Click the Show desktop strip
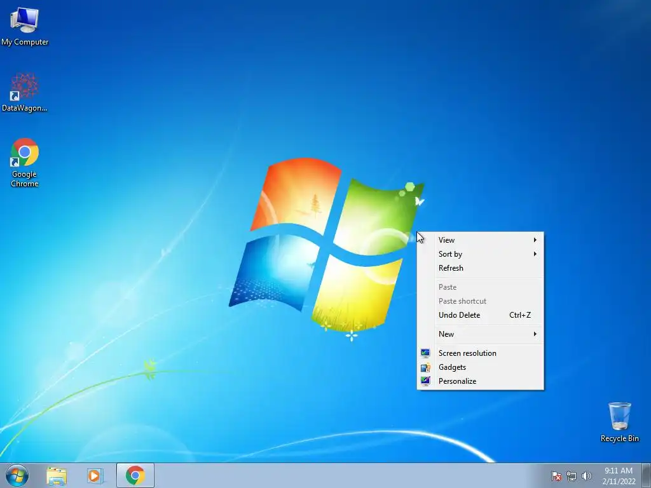The width and height of the screenshot is (651, 488). (x=647, y=475)
